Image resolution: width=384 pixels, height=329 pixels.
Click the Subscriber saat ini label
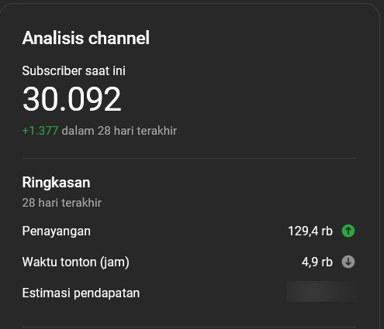pyautogui.click(x=74, y=70)
